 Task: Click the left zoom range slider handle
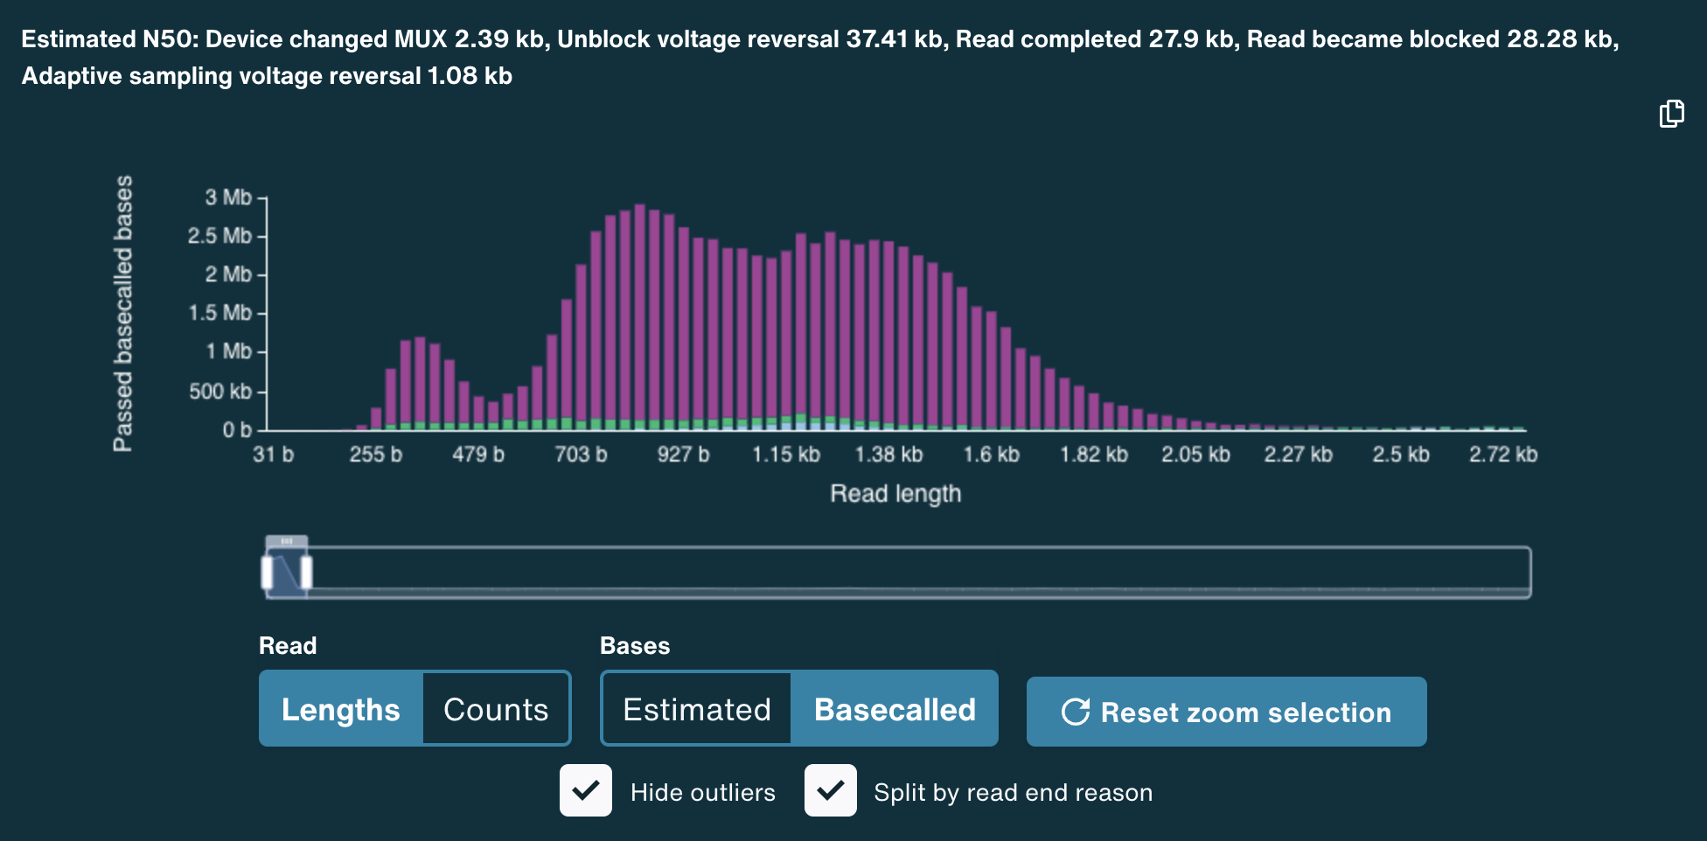point(267,573)
